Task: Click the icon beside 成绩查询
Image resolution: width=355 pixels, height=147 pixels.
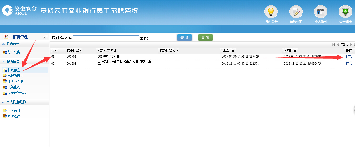Action: pos(5,87)
